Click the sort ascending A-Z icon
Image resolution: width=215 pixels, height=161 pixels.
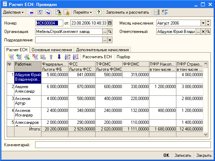[x=67, y=57]
